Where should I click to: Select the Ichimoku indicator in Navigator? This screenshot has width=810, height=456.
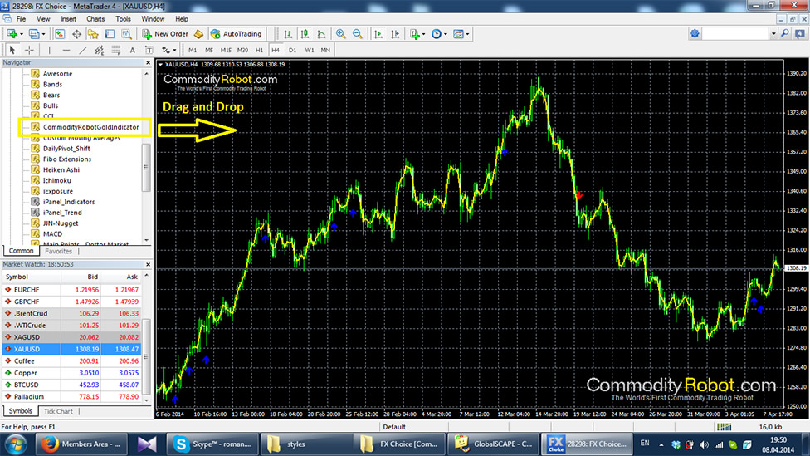point(56,180)
